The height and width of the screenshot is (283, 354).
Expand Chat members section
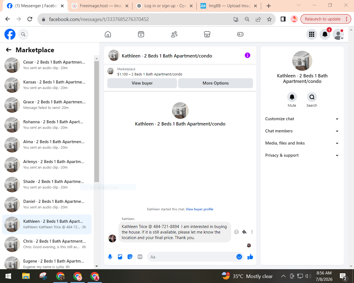click(302, 131)
